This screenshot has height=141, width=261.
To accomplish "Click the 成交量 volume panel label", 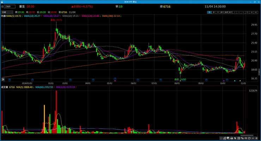I will point(5,87).
